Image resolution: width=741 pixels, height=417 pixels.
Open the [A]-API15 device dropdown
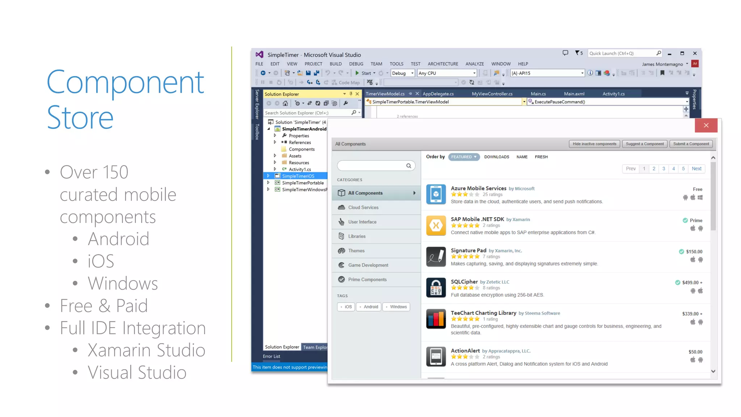547,73
